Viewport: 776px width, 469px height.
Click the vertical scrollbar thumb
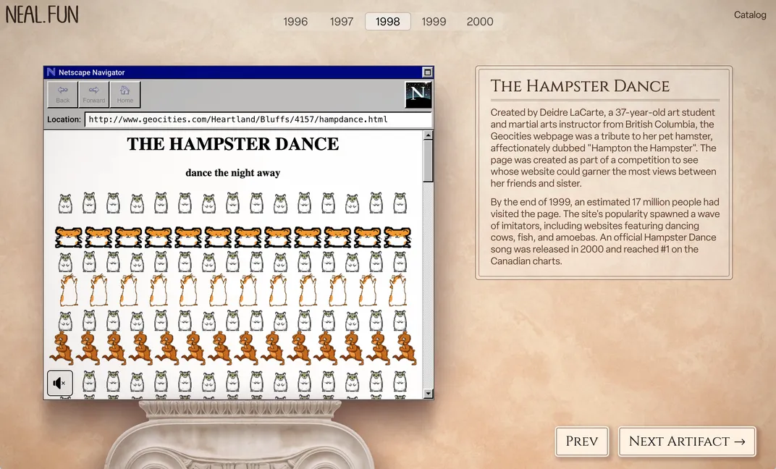[x=428, y=161]
